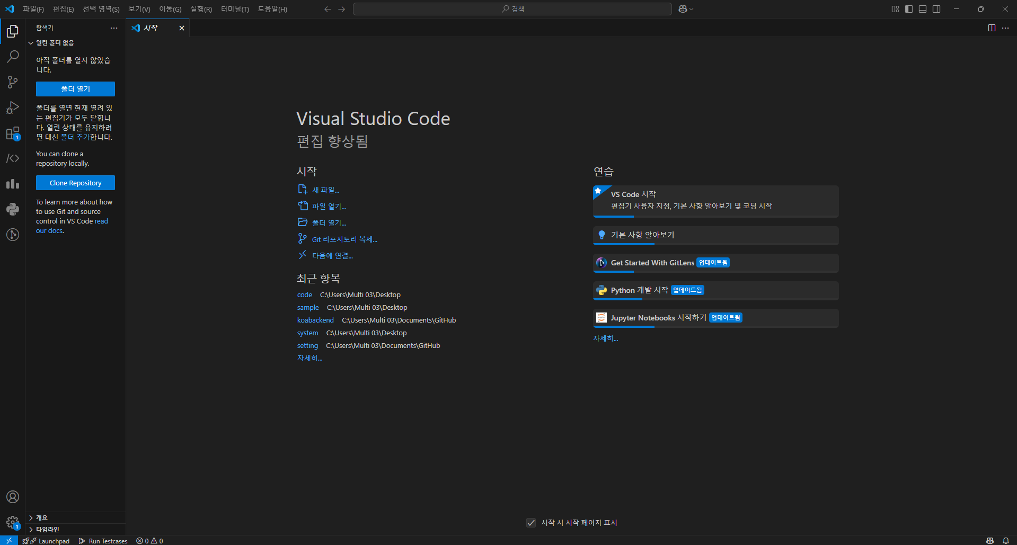Open the Accounts menu icon
Image resolution: width=1017 pixels, height=545 pixels.
click(x=13, y=497)
